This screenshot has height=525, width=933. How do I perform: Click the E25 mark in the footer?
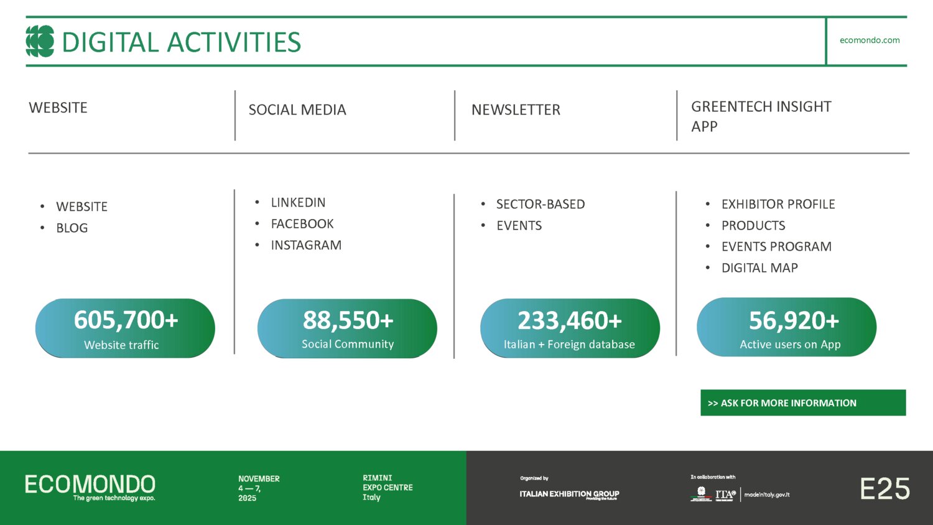[884, 489]
